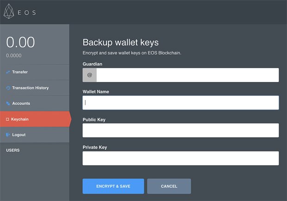Click the Transaction History clock icon
This screenshot has width=287, height=201.
[x=8, y=88]
